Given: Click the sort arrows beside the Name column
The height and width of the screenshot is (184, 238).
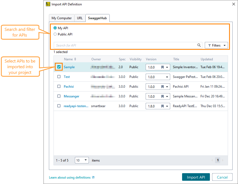Looking at the screenshot, I should (x=75, y=59).
